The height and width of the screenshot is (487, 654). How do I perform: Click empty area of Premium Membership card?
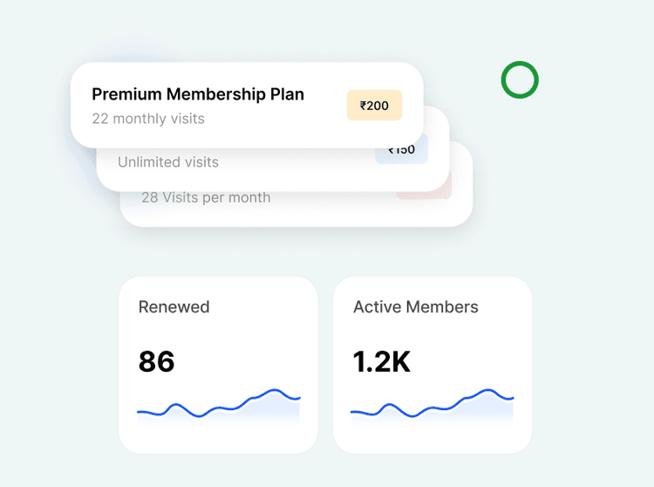(262, 131)
